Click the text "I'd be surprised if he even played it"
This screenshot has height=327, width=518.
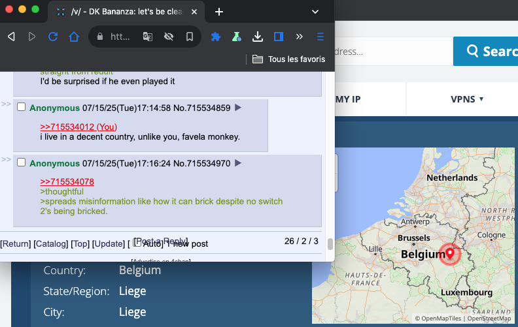tap(107, 82)
